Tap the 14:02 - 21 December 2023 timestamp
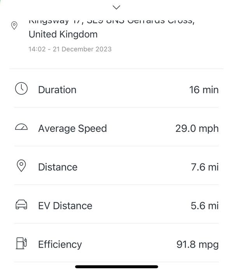Image resolution: width=233 pixels, height=273 pixels. point(70,49)
